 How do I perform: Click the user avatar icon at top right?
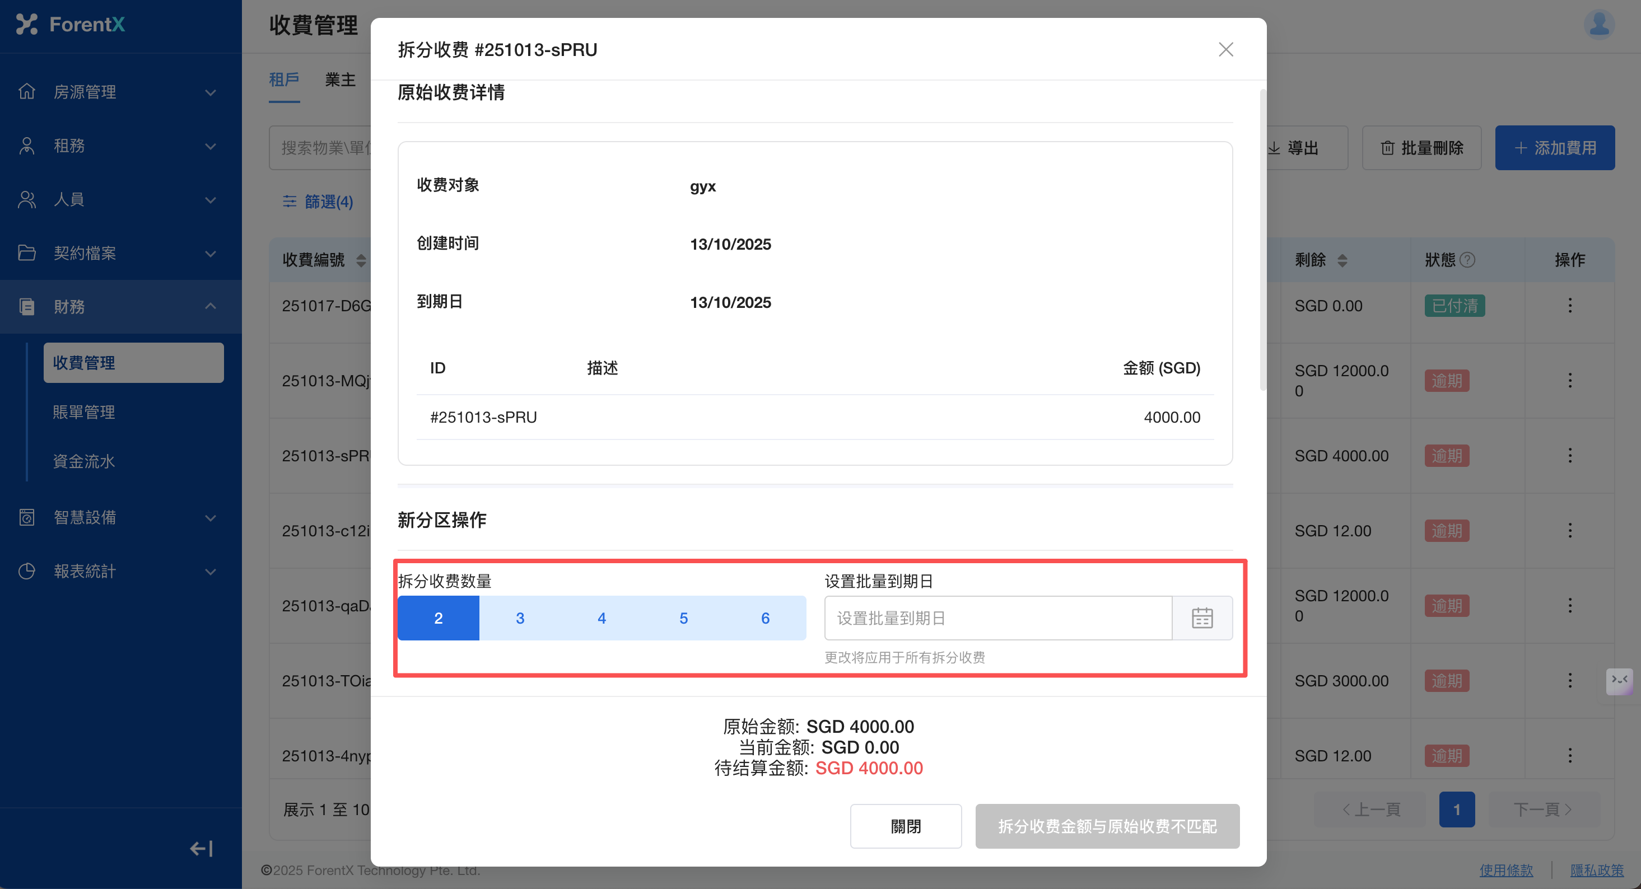pos(1598,25)
